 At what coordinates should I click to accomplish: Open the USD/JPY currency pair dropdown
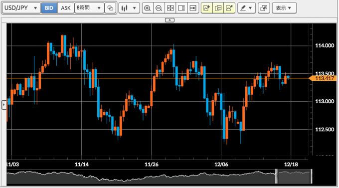pos(21,8)
